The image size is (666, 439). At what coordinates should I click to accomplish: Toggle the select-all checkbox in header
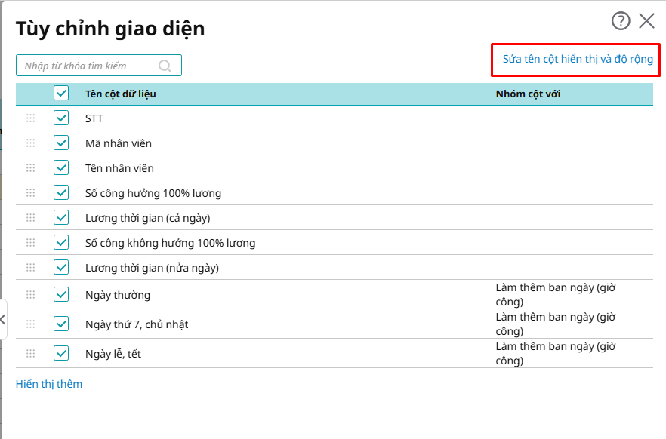tap(61, 94)
